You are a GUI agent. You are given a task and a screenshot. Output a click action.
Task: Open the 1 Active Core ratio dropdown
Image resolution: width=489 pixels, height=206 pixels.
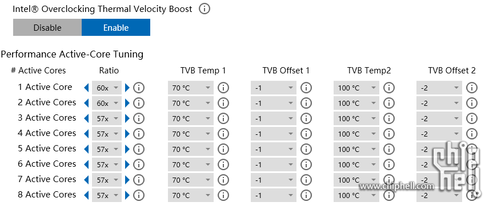[107, 88]
